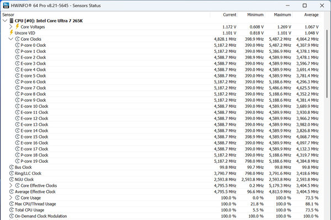331x220 pixels.
Task: Click the clock icon for E-core 12 Clock
Action: point(17,118)
